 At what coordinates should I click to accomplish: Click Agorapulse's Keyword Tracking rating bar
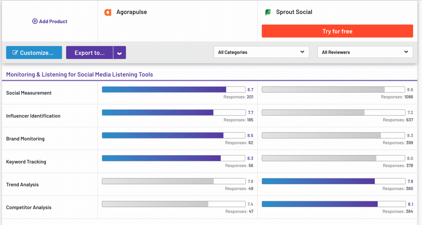pyautogui.click(x=173, y=158)
